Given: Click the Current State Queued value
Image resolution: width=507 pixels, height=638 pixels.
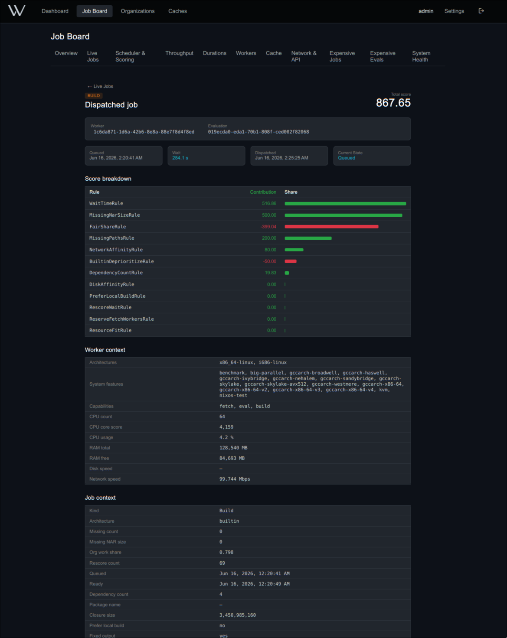Looking at the screenshot, I should [x=346, y=158].
